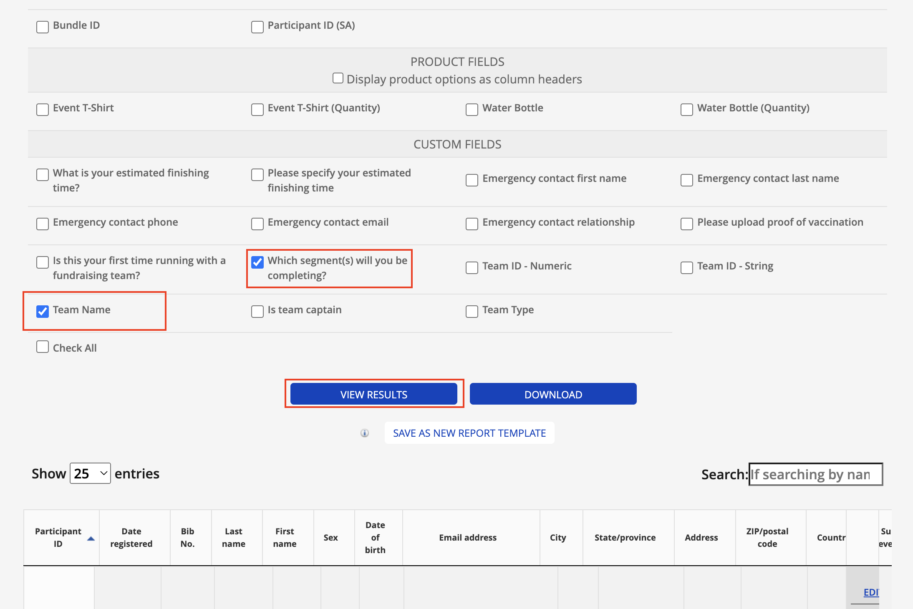913x609 pixels.
Task: Select the Water Bottle checkbox
Action: tap(472, 109)
